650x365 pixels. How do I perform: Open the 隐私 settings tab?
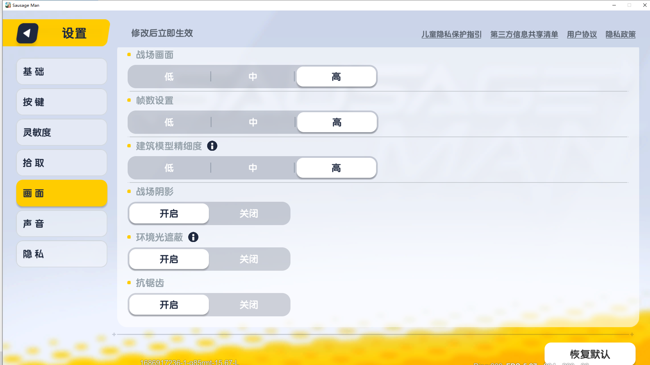pyautogui.click(x=62, y=254)
